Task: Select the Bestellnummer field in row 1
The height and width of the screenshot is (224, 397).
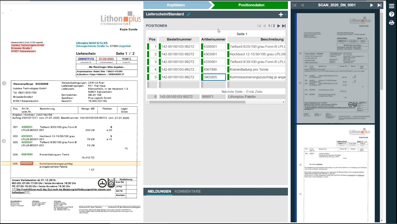Action: 179,47
